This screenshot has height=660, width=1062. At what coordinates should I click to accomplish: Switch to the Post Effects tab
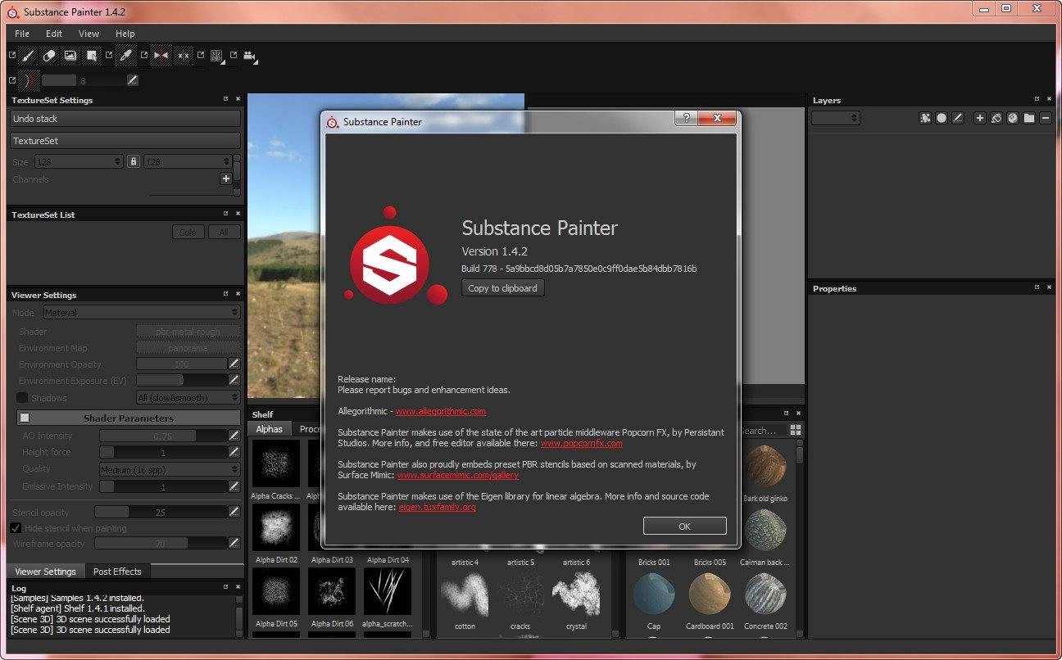click(117, 572)
